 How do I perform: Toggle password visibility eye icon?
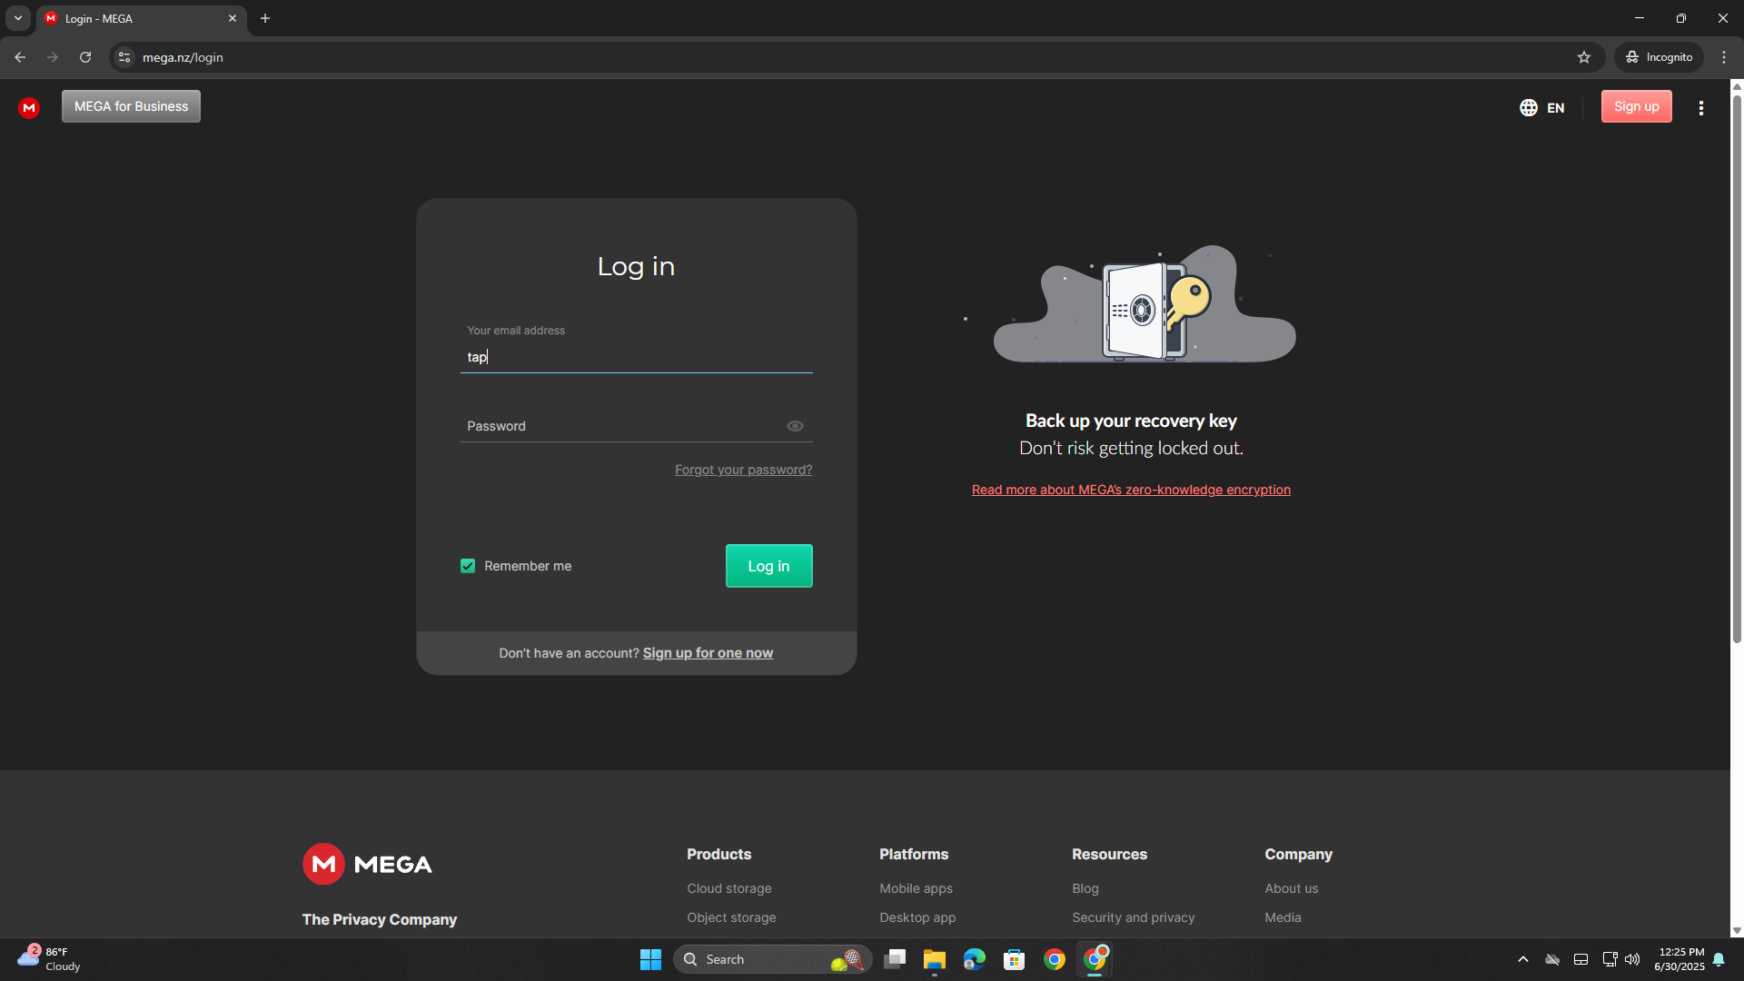pos(795,426)
